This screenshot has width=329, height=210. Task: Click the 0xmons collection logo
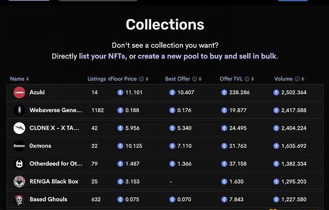19,146
